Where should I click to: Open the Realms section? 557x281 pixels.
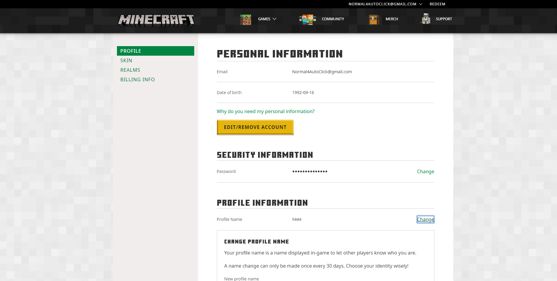pos(130,70)
